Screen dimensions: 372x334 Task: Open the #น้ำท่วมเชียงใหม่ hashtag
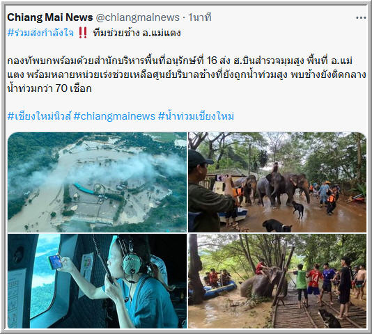[x=196, y=116]
